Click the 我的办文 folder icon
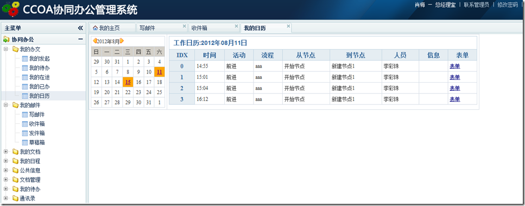The height and width of the screenshot is (206, 525). coord(15,49)
